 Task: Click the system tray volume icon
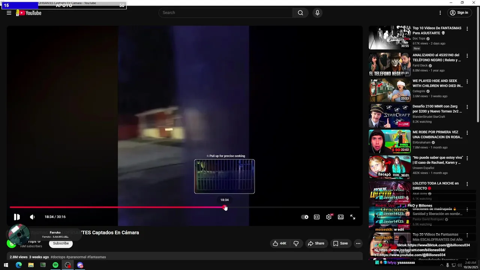[459, 265]
